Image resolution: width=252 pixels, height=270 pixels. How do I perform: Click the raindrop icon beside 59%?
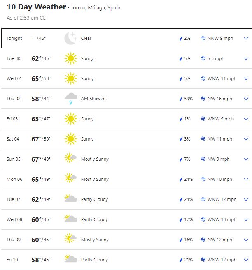pos(180,99)
